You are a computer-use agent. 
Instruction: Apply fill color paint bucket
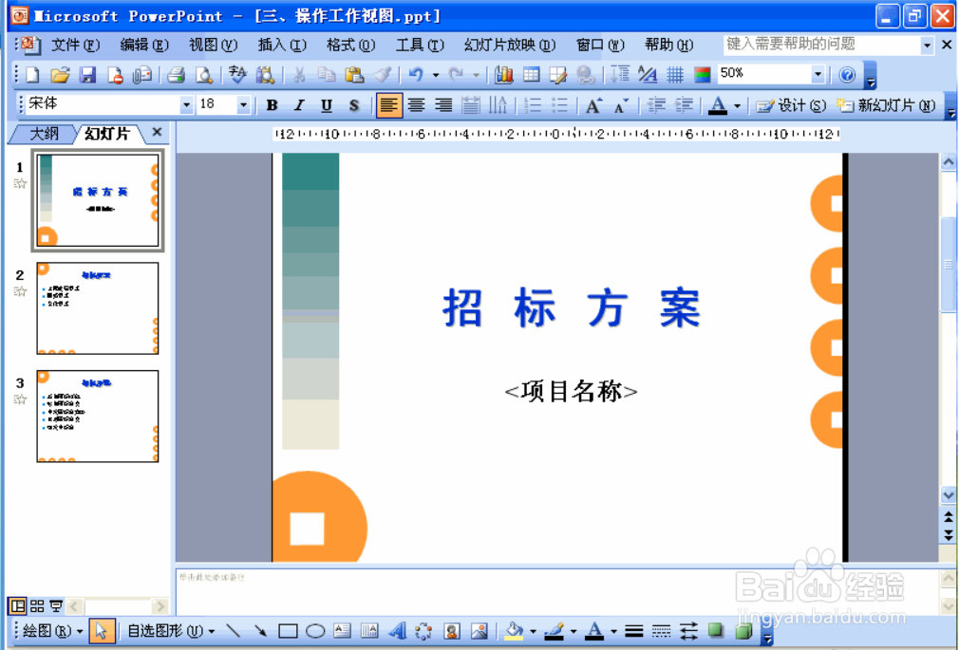coord(515,630)
